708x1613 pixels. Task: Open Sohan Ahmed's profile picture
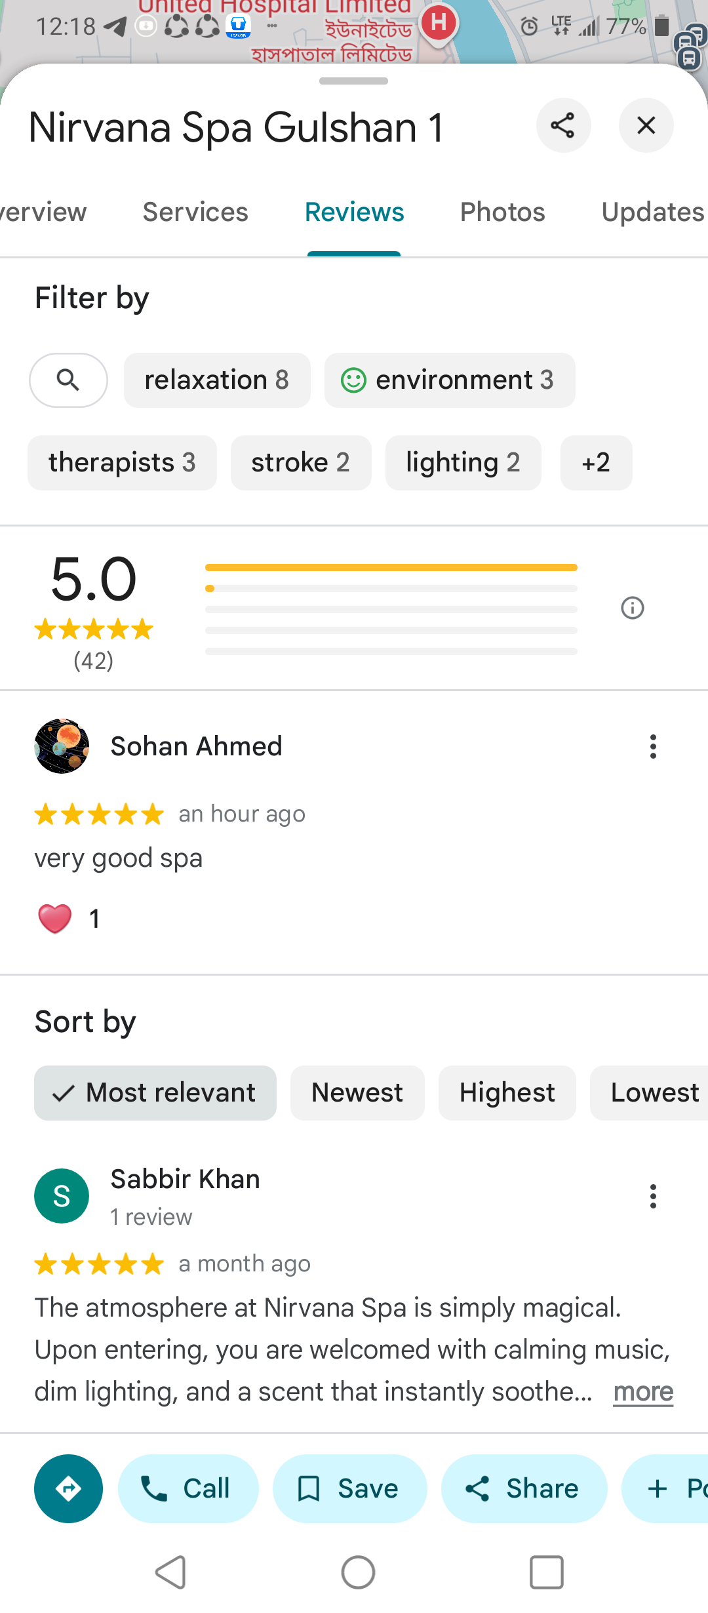62,746
